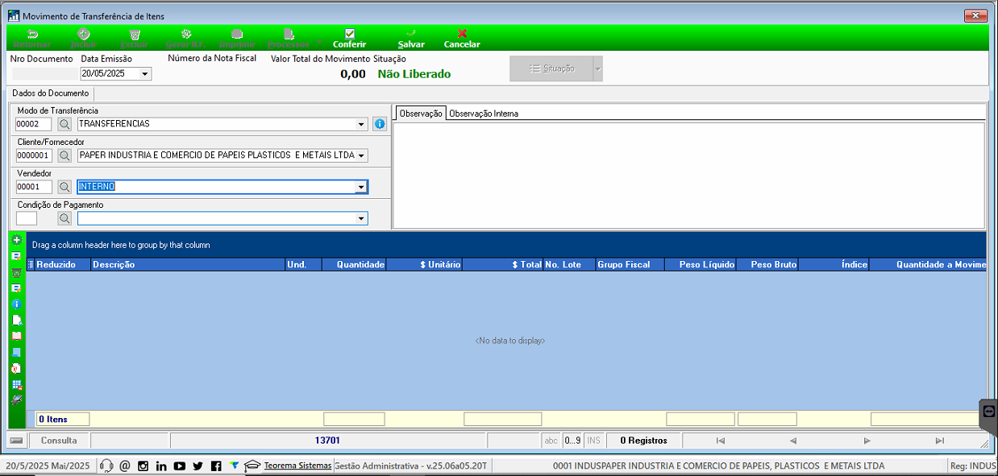Go to previous record navigation arrow
The width and height of the screenshot is (998, 476).
pos(792,441)
